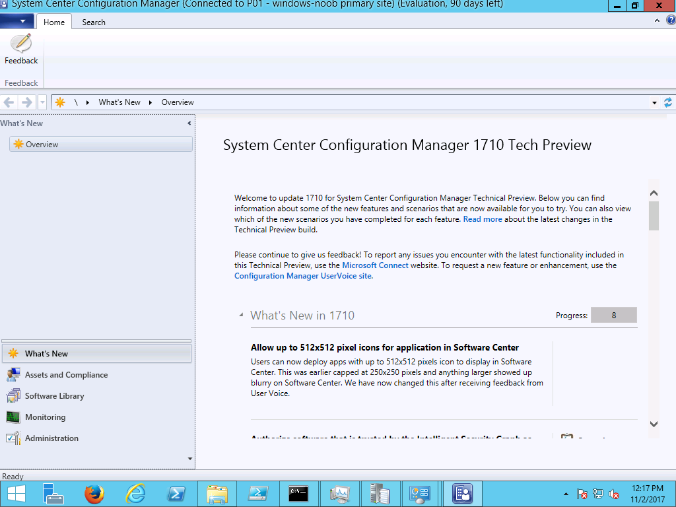Collapse the ribbon with the up chevron
This screenshot has width=676, height=507.
point(657,20)
